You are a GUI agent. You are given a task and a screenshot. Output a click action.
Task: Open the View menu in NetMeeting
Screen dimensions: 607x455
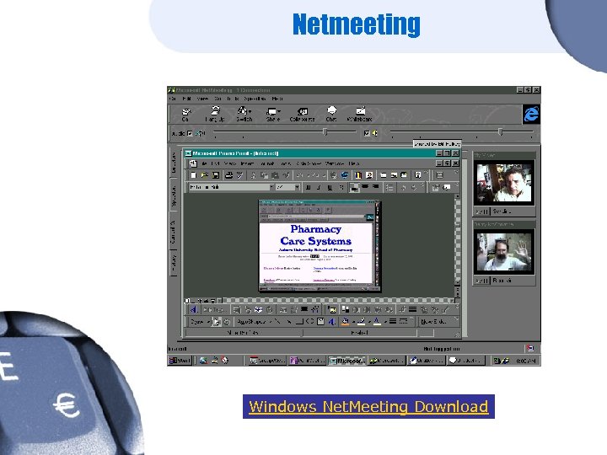point(202,99)
